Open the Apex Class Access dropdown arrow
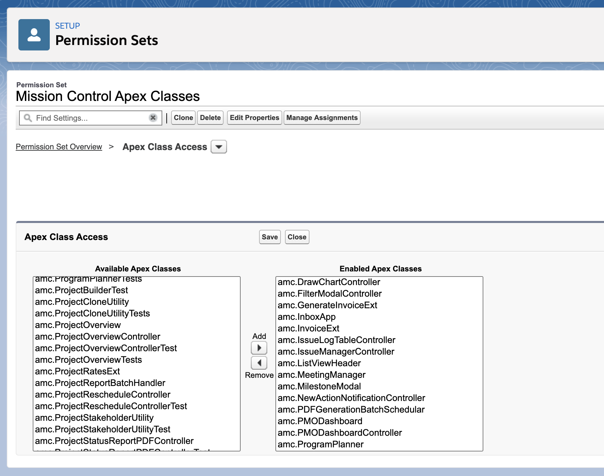604x476 pixels. tap(218, 147)
